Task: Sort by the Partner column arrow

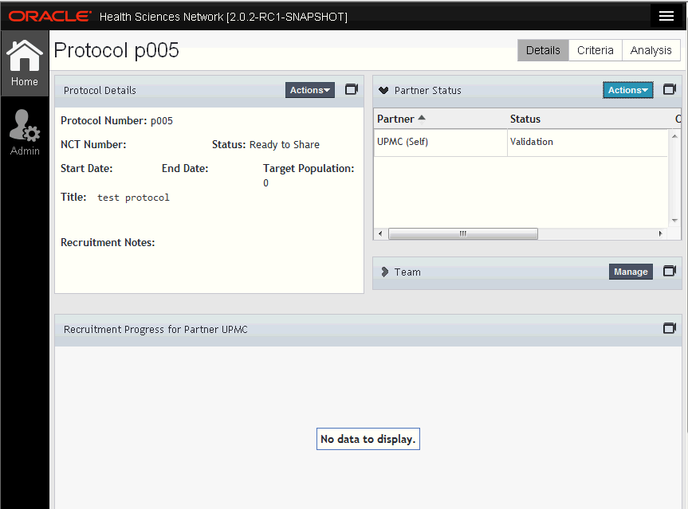Action: click(422, 118)
